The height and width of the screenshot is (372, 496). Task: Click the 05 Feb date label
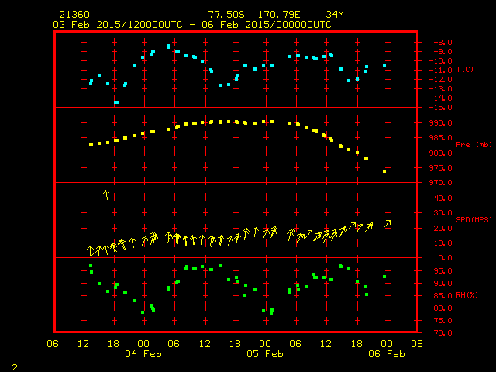click(264, 353)
